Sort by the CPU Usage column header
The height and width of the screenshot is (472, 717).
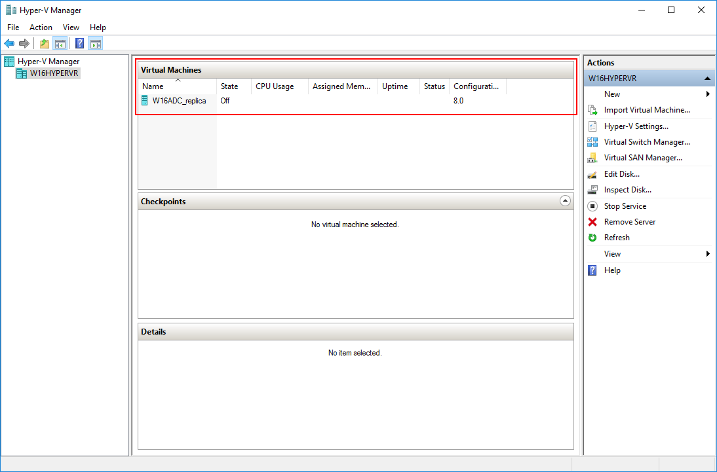[280, 86]
